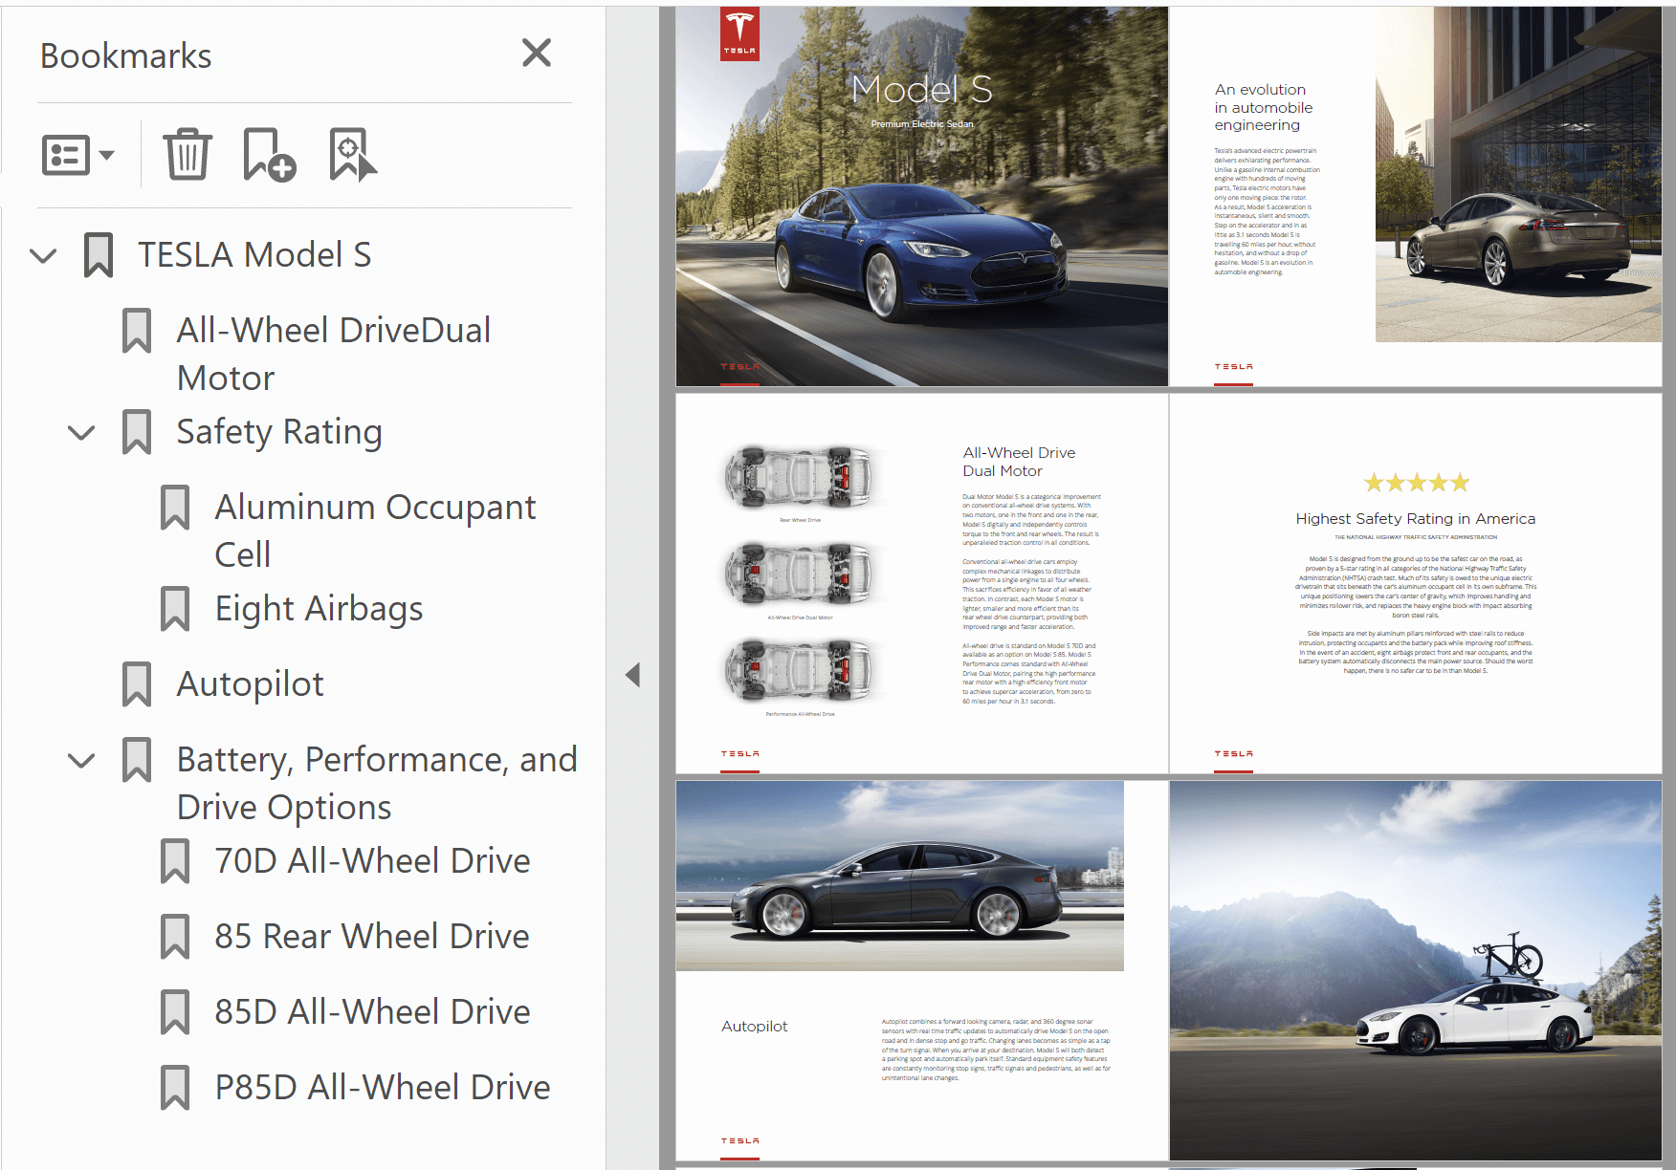Click the 'All-Wheel Drive Dual Motor' page heading
Screen dimensions: 1676x1170
coord(1019,462)
